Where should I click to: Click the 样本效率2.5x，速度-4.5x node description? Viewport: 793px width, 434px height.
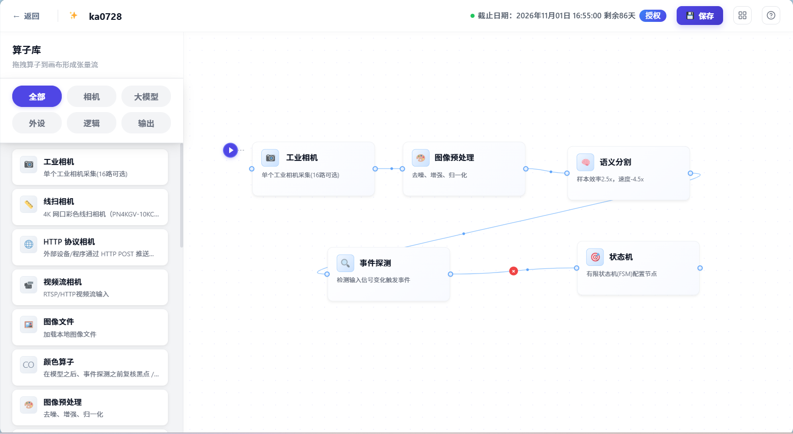pyautogui.click(x=610, y=179)
